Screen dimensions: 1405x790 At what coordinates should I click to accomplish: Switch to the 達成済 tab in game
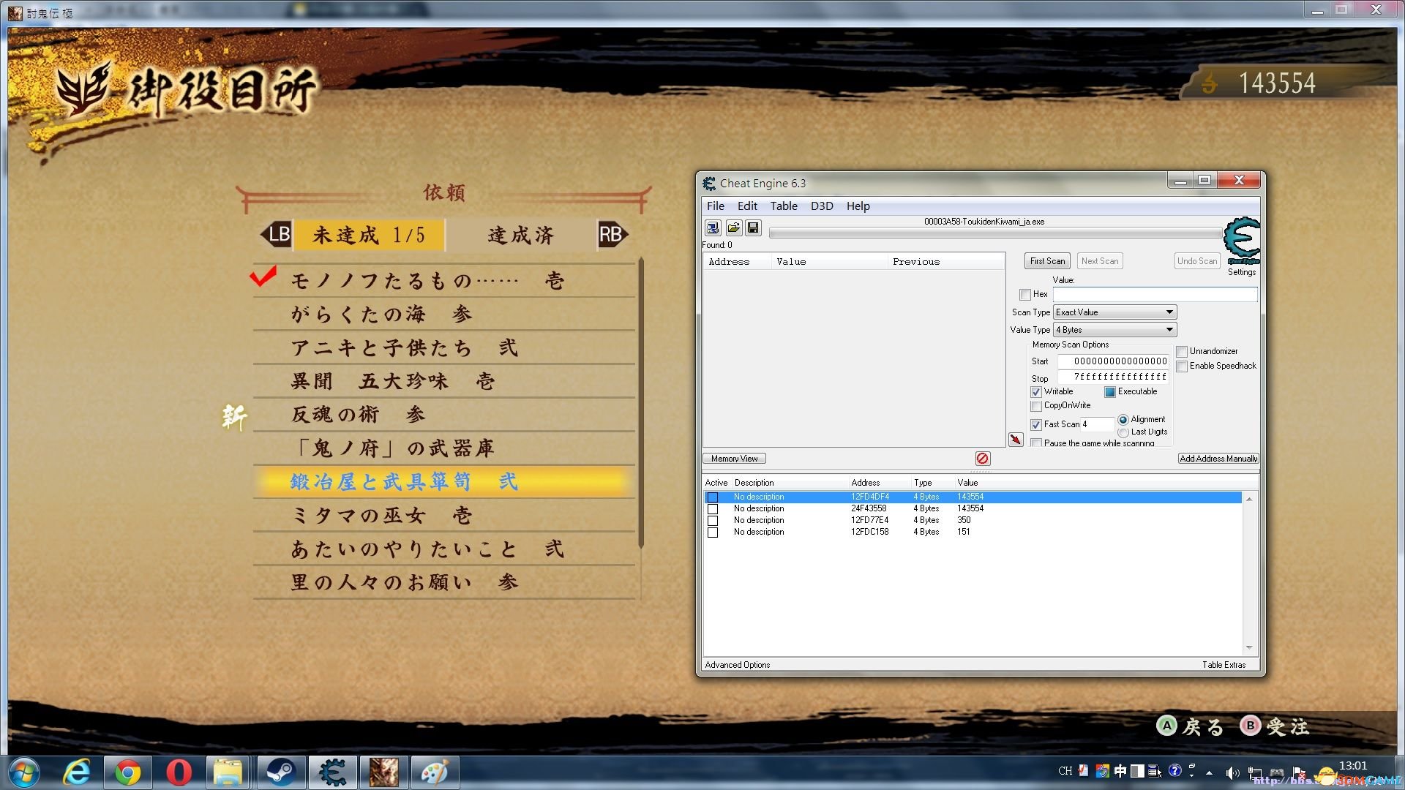coord(521,235)
